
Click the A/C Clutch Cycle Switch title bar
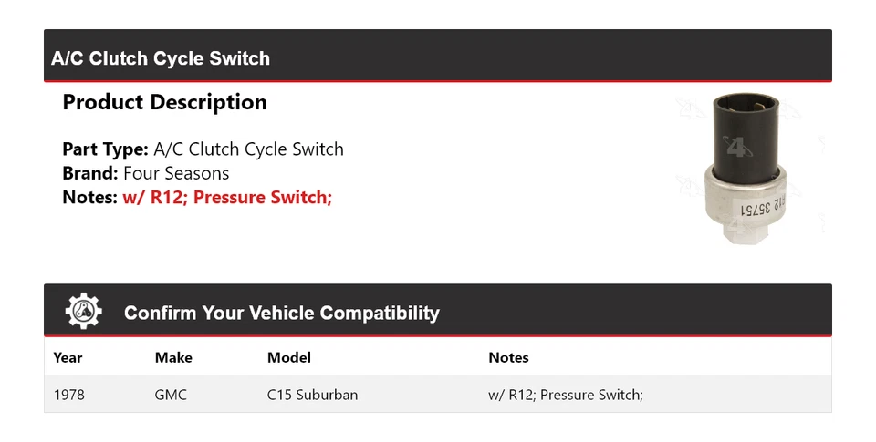click(x=161, y=58)
